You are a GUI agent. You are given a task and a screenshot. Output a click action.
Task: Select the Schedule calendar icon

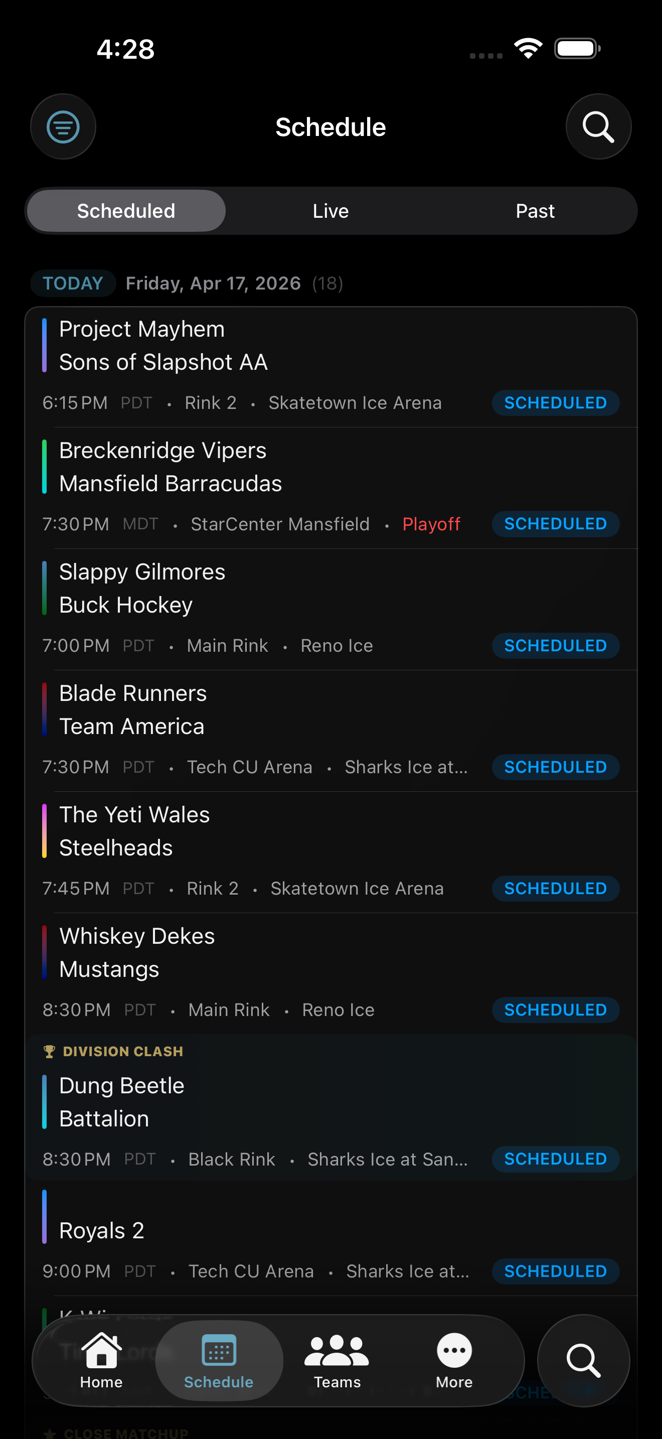(219, 1352)
